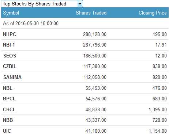The width and height of the screenshot is (169, 136).
Task: Click the BPCL symbol link
Action: tap(9, 99)
